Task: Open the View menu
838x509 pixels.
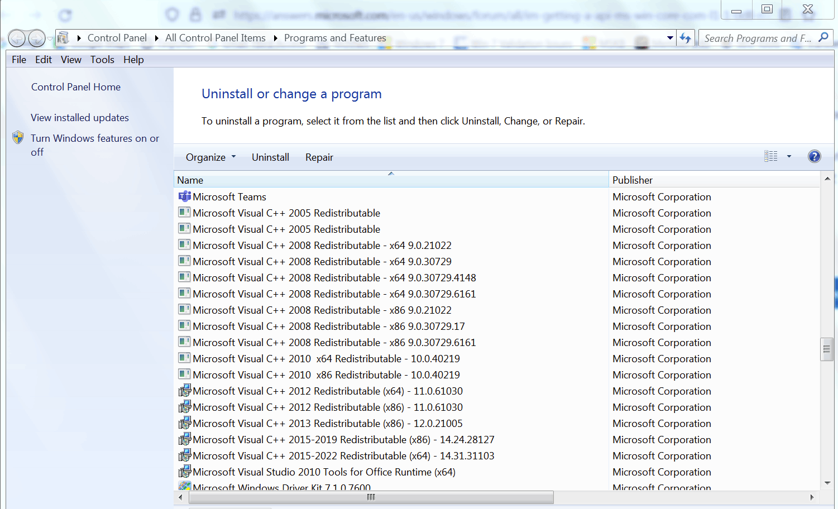Action: coord(71,60)
